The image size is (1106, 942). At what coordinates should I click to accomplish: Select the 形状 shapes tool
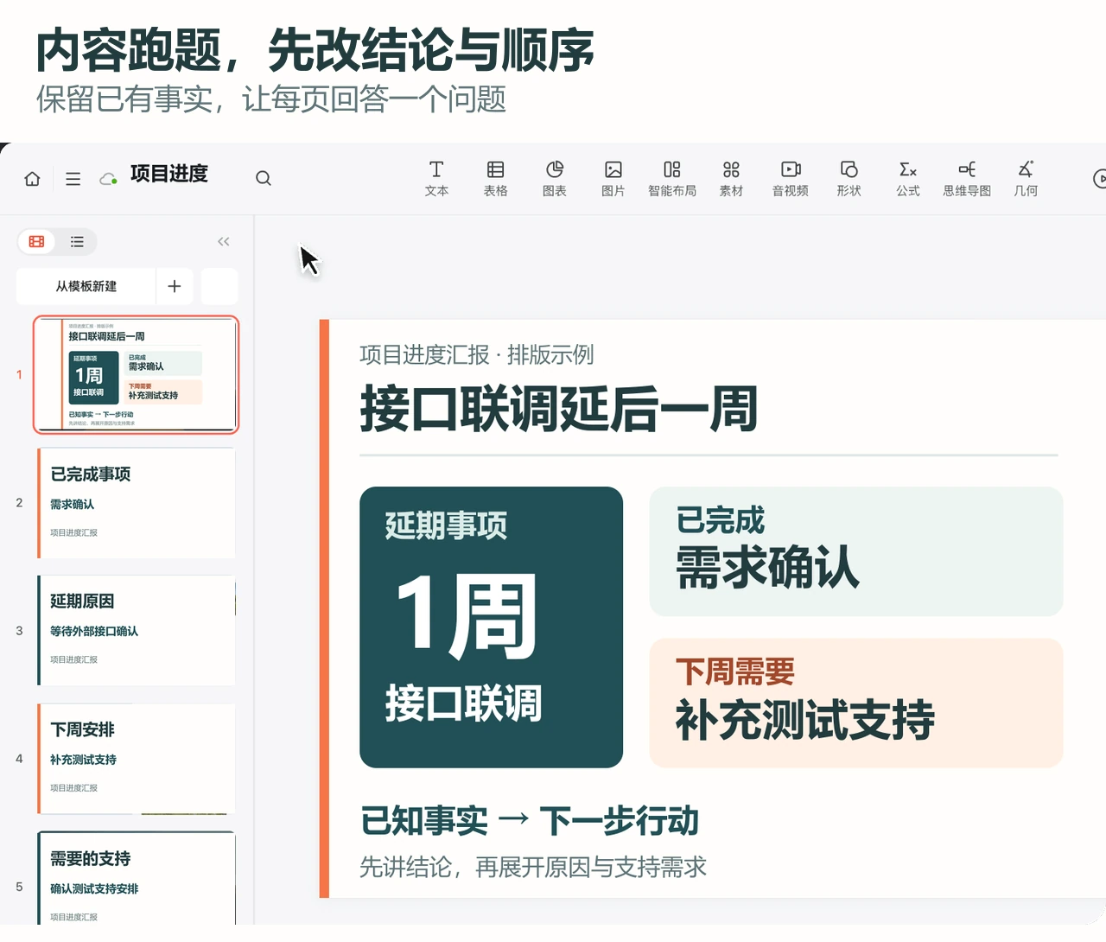(x=849, y=178)
